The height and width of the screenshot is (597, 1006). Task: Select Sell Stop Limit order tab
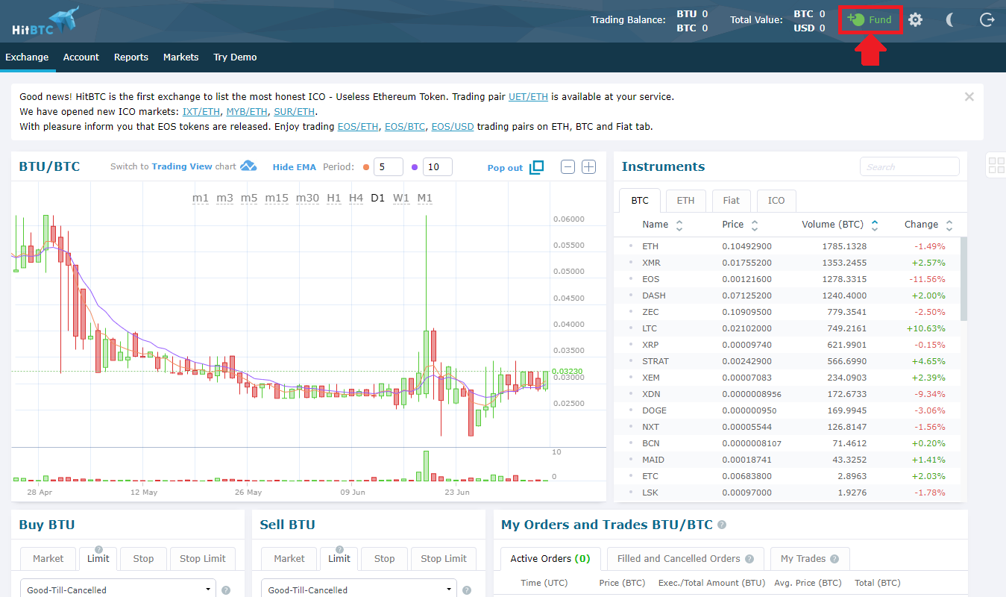[444, 558]
